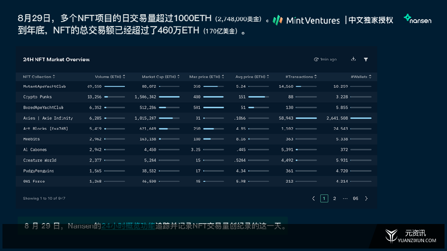Sort by NFT Collection column
The image size is (447, 251).
[39, 77]
